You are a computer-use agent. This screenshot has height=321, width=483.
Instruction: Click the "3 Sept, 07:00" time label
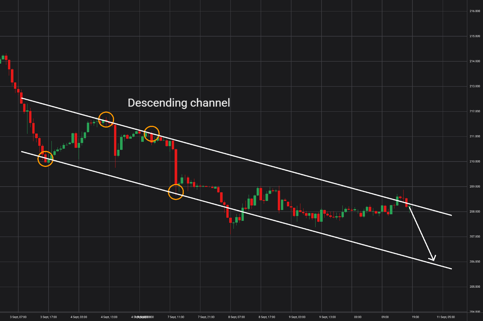[x=18, y=317]
